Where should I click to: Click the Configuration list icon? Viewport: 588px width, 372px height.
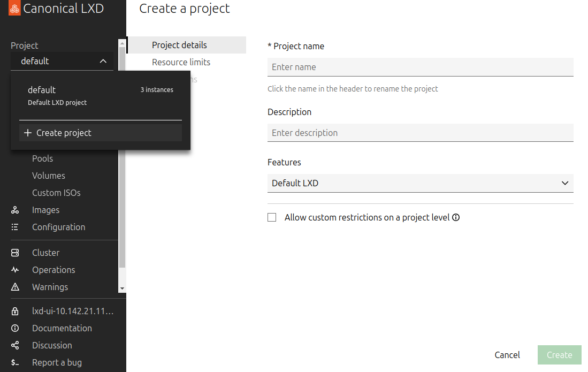[x=15, y=227]
